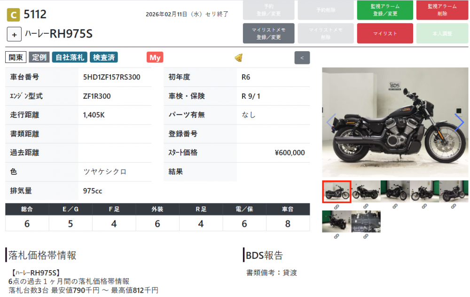Click the 検査済 tag
The width and height of the screenshot is (470, 297).
click(x=104, y=57)
